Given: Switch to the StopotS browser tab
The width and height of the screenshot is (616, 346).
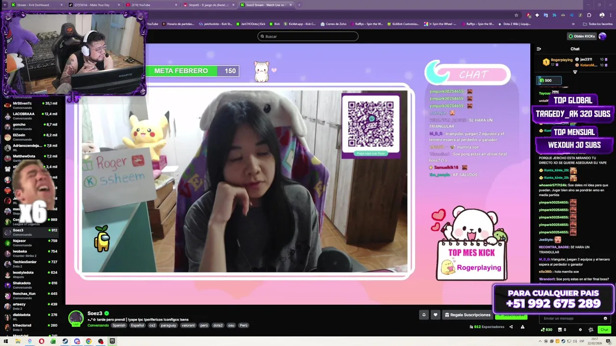Looking at the screenshot, I should point(208,5).
